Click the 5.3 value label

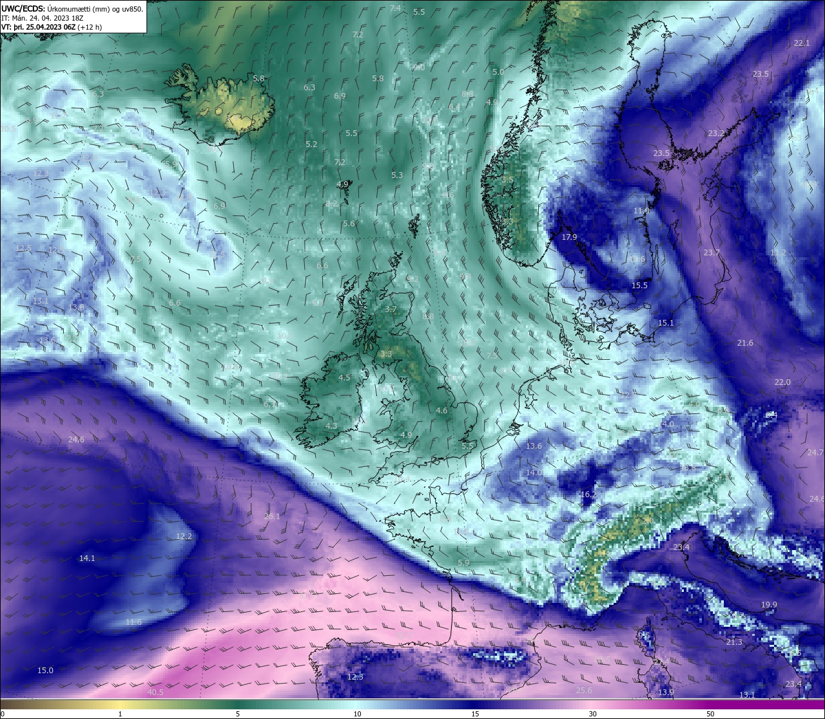(x=397, y=175)
